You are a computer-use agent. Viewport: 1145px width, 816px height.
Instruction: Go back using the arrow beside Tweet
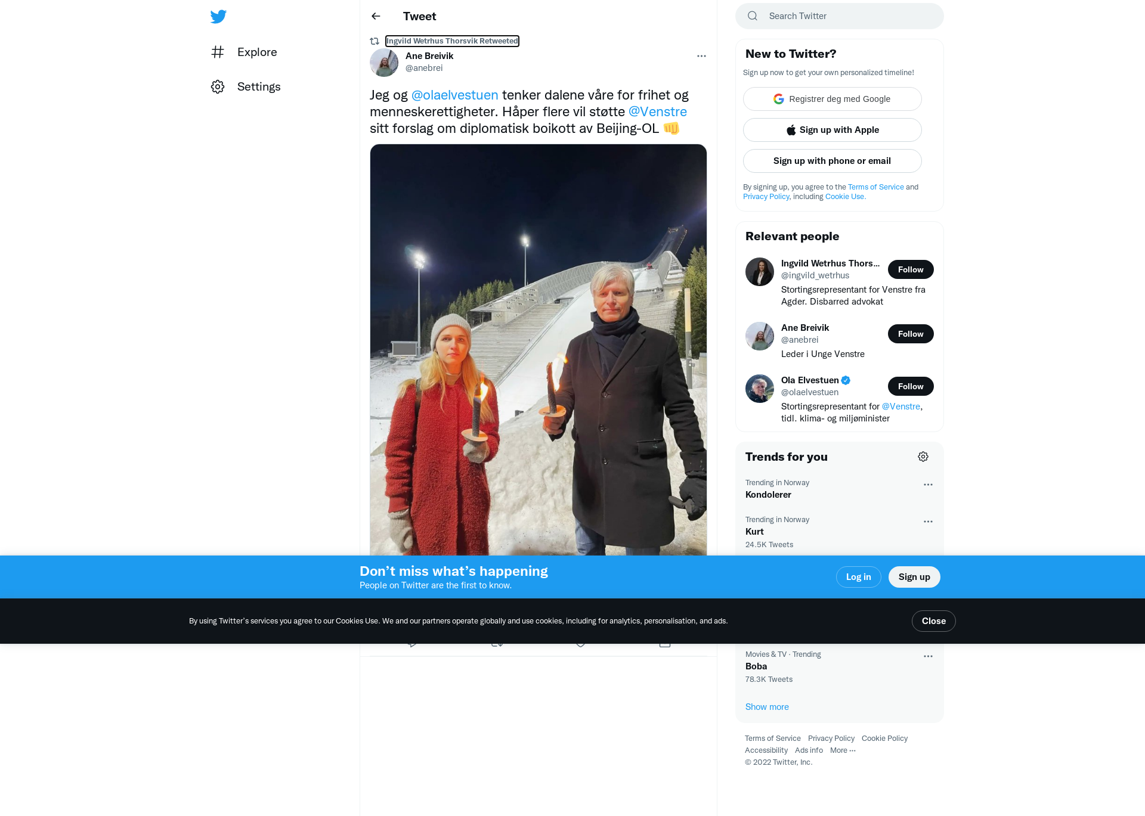click(376, 16)
